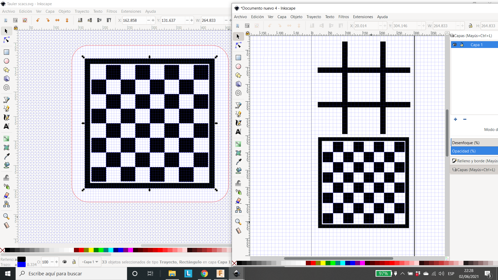Add a new layer with plus button
The width and height of the screenshot is (498, 280).
[455, 119]
